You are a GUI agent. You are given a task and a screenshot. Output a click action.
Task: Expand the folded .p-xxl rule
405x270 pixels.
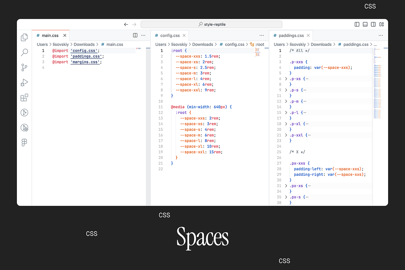pyautogui.click(x=286, y=135)
